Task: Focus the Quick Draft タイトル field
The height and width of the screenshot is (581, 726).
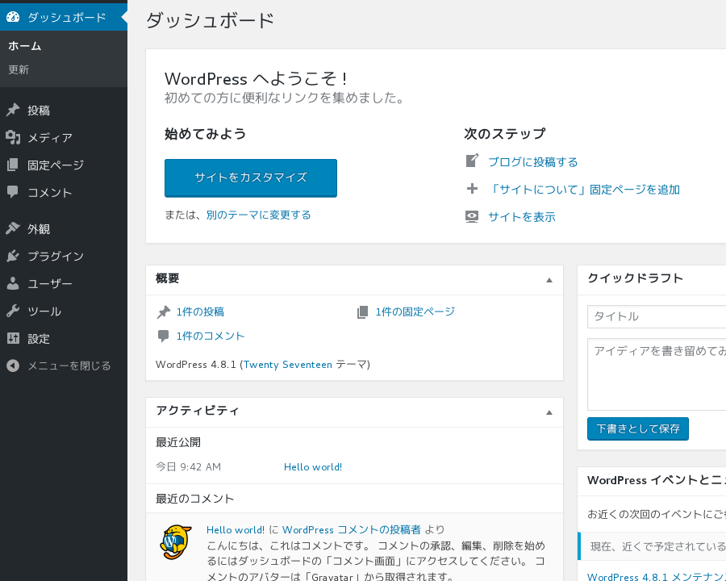Action: 657,316
